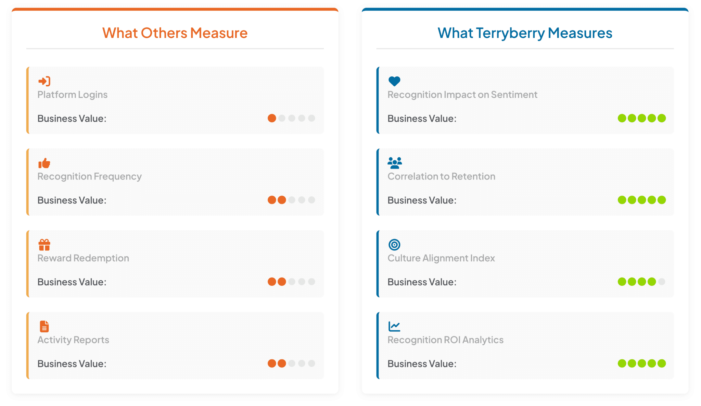Click the Culture Alignment Index label

tap(441, 258)
